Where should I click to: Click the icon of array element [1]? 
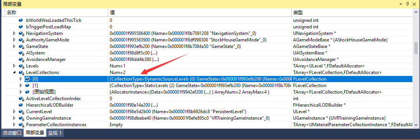coord(27,86)
